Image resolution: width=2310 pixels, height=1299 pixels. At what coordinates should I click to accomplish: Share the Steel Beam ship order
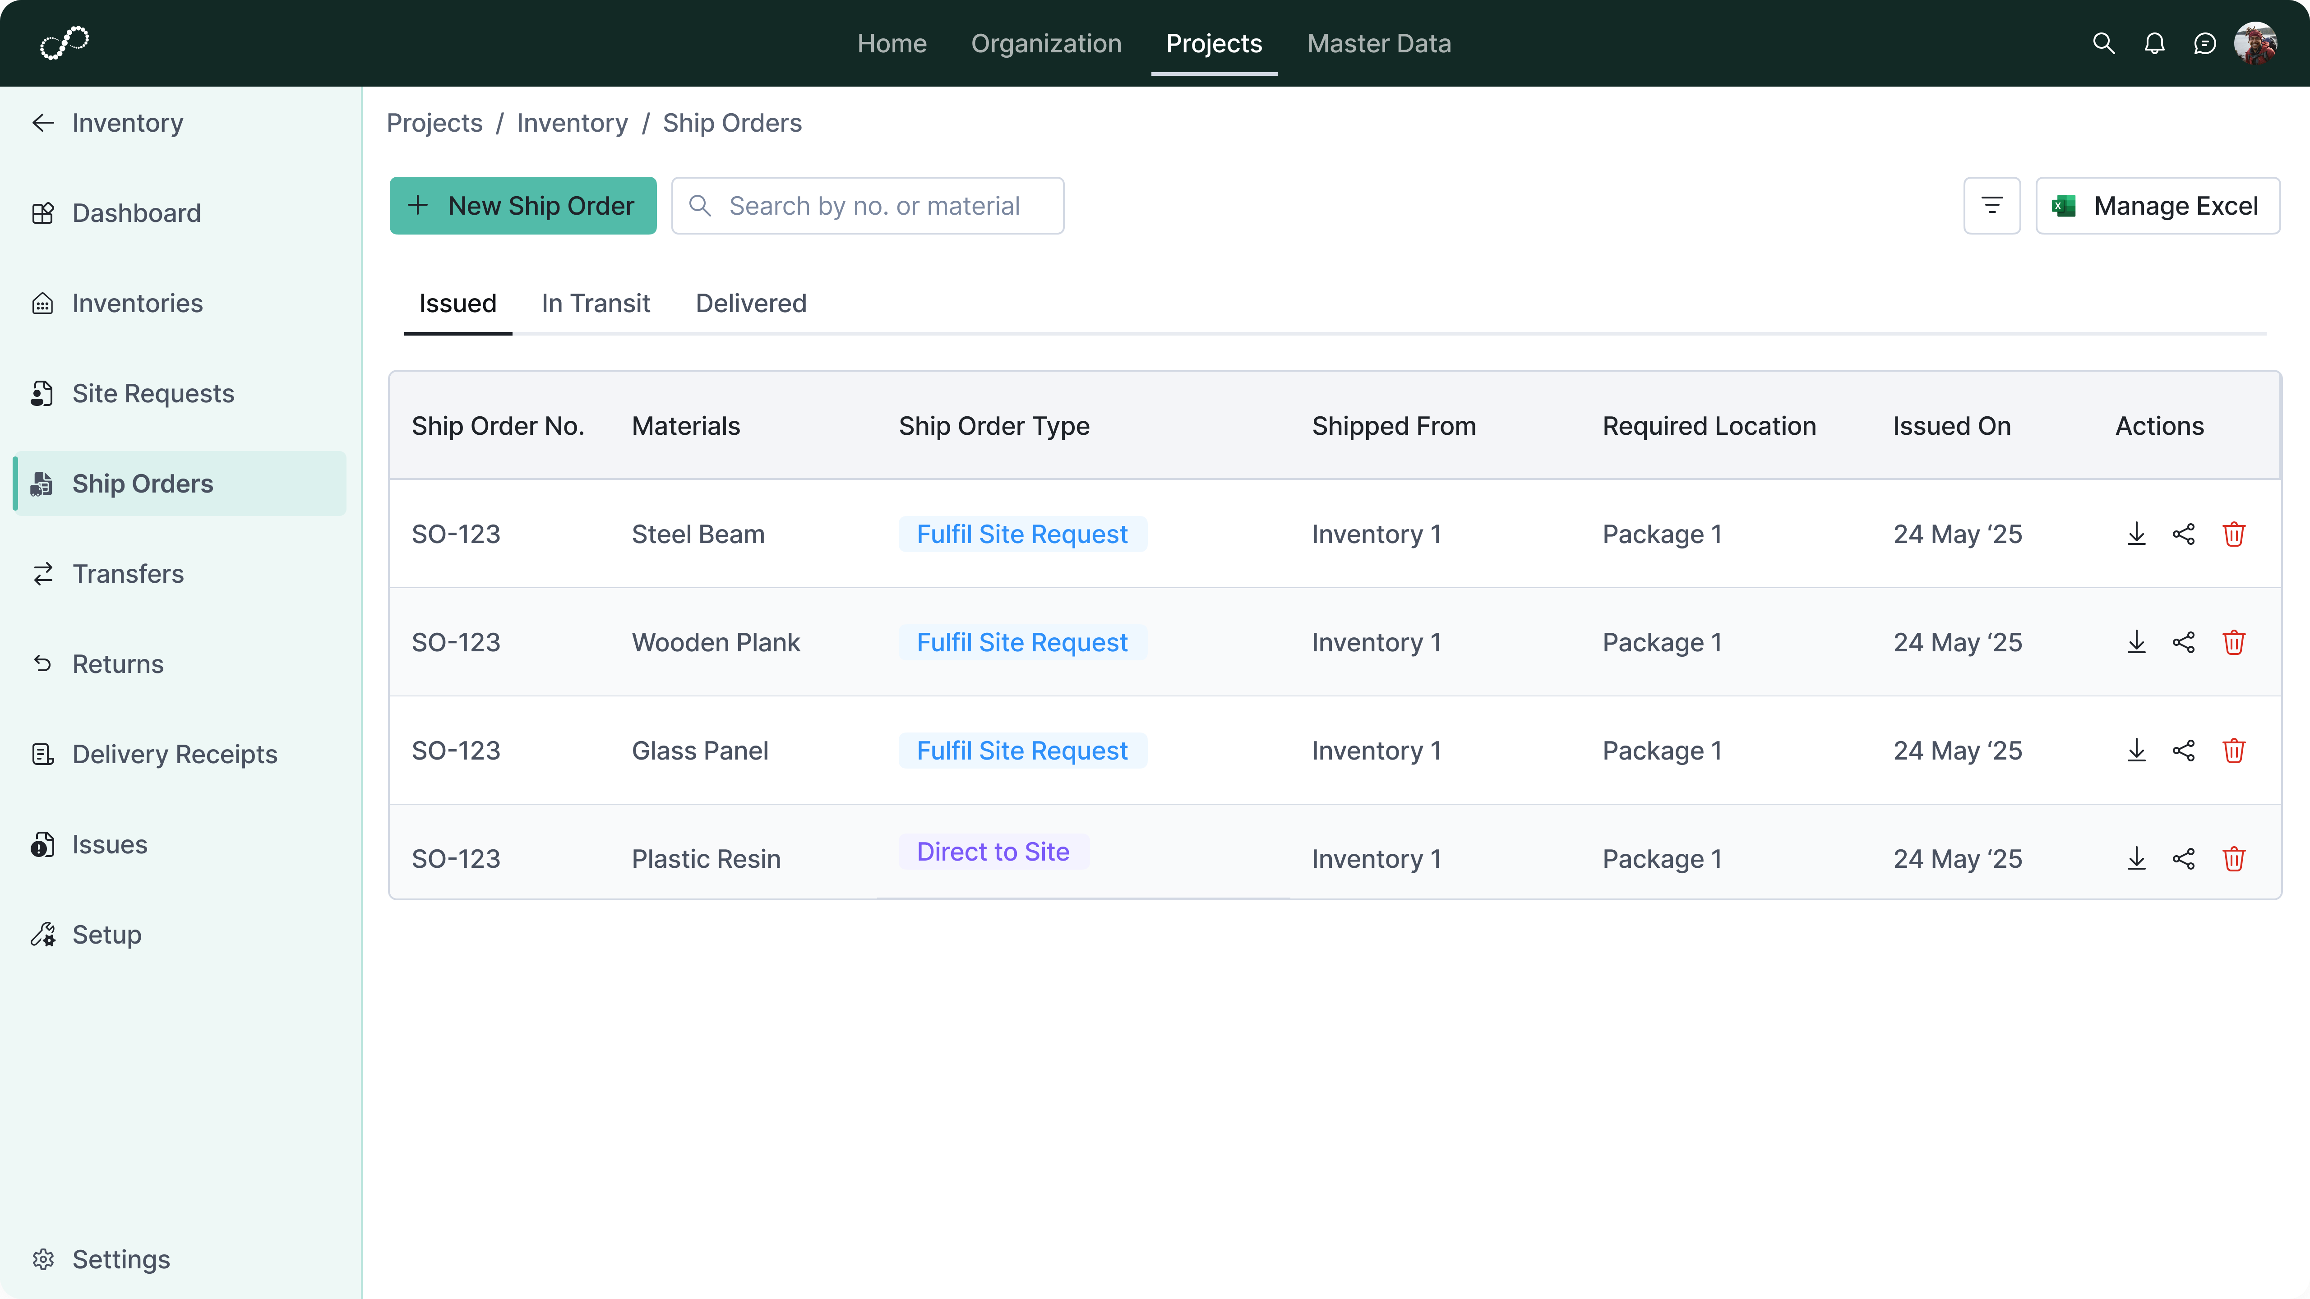click(x=2184, y=534)
